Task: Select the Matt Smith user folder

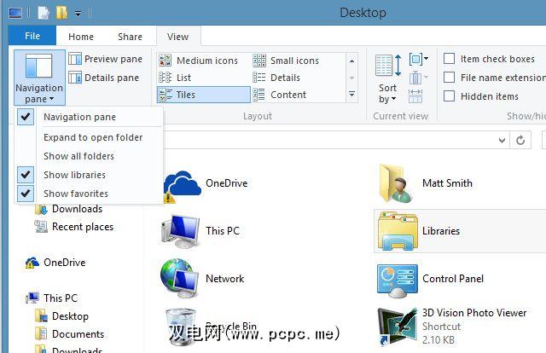Action: click(x=425, y=183)
